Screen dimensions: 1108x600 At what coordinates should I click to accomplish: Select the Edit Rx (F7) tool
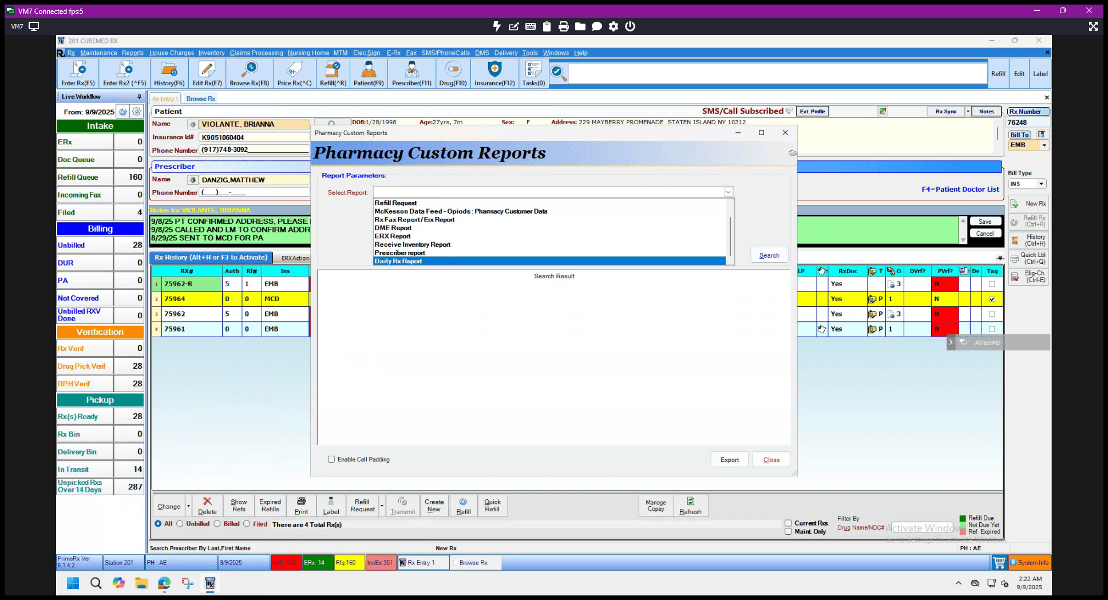[207, 74]
